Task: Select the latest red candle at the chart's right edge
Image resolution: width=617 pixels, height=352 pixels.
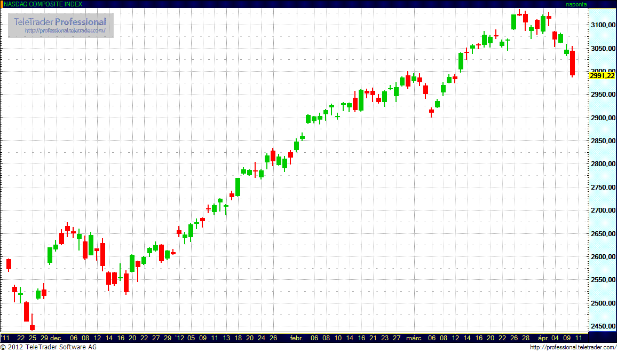Action: tap(572, 63)
